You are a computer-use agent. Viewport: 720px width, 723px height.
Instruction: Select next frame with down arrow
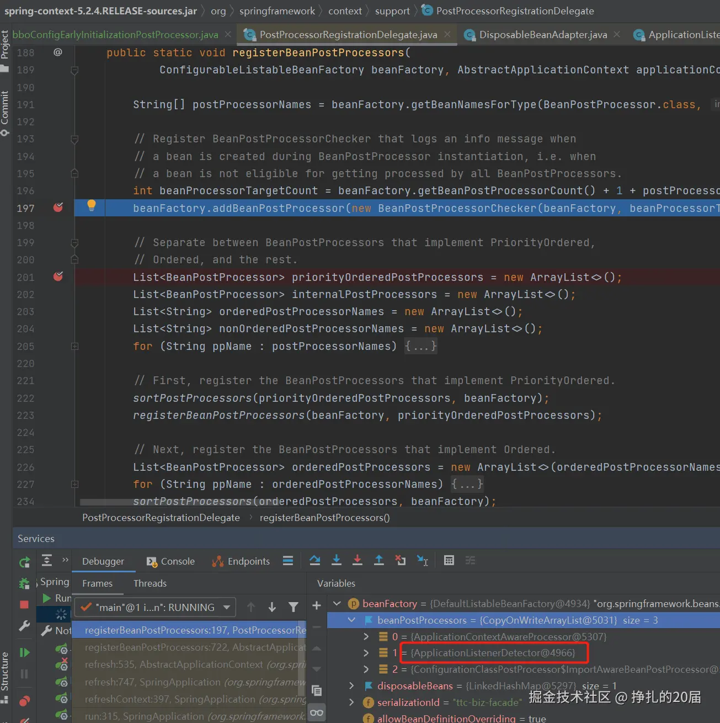pyautogui.click(x=272, y=607)
